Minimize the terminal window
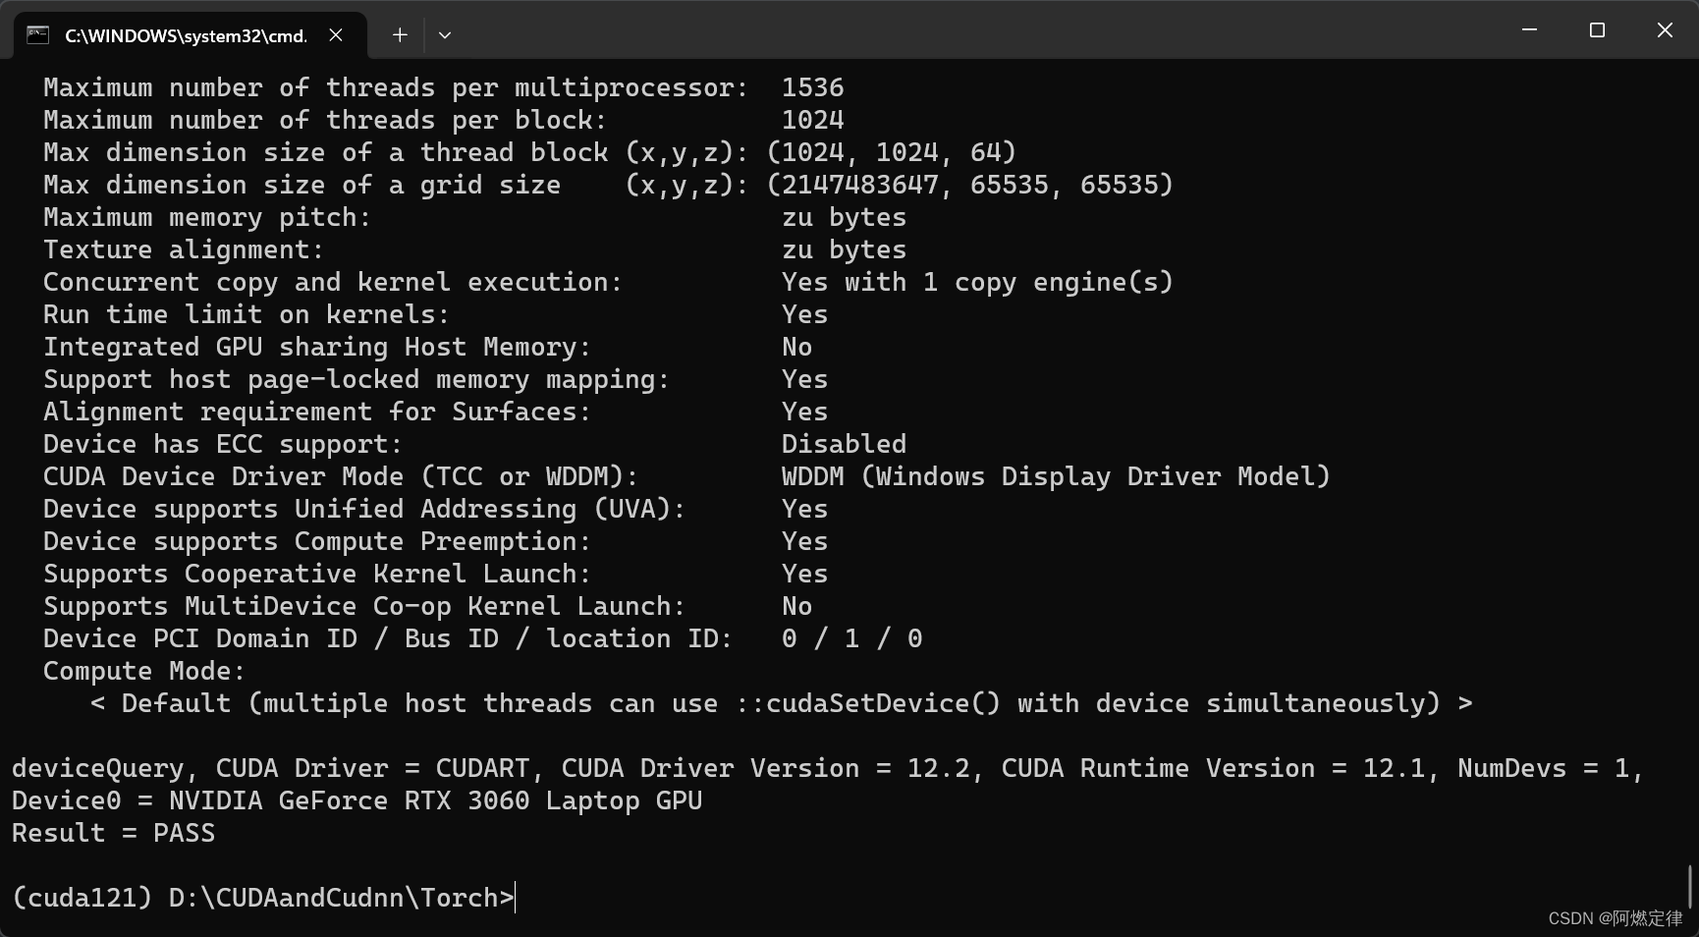Screen dimensions: 1699x937 tap(1528, 29)
